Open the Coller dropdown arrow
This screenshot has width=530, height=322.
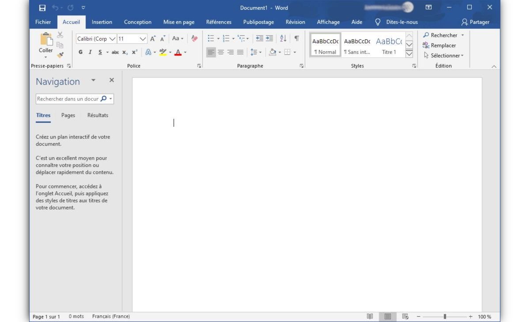45,57
